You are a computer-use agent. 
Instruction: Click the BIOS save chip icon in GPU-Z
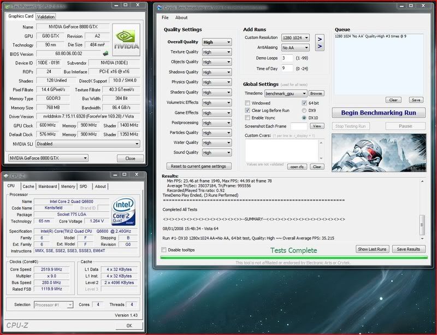(105, 53)
